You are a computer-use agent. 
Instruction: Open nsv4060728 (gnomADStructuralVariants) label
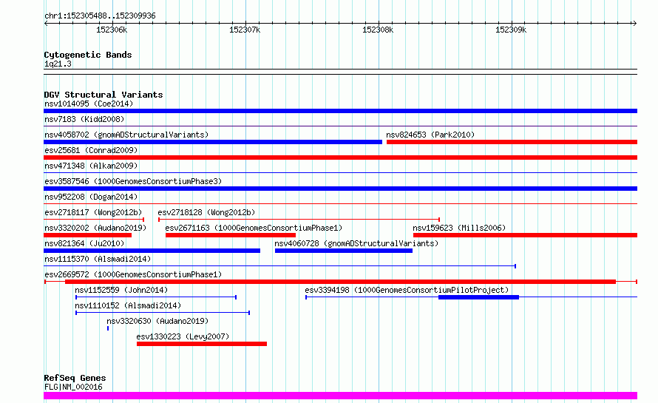click(x=356, y=243)
